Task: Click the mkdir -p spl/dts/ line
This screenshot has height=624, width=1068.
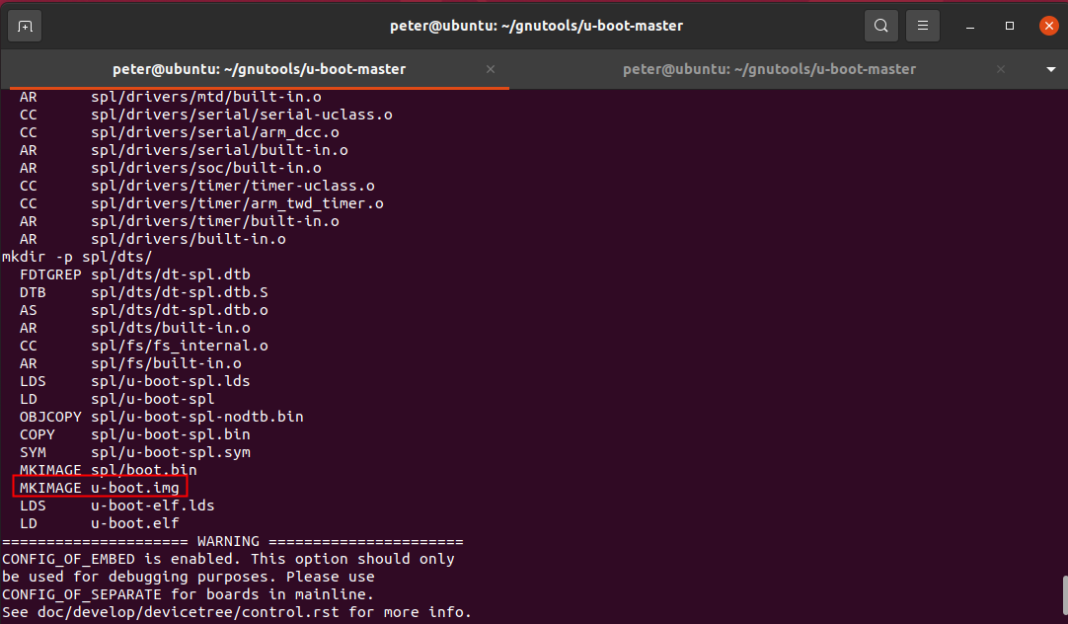Action: pos(77,257)
